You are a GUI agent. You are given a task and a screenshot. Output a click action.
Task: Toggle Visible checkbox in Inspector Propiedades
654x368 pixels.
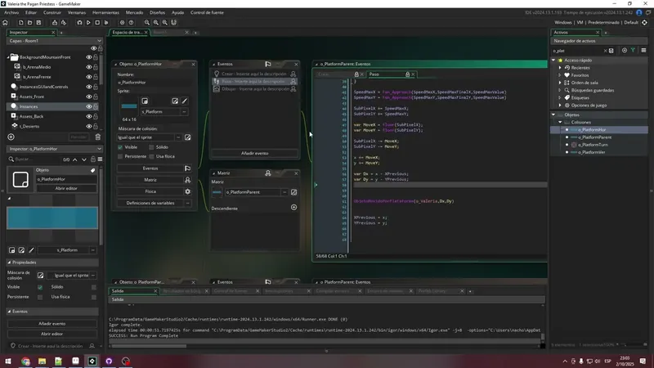pyautogui.click(x=40, y=287)
